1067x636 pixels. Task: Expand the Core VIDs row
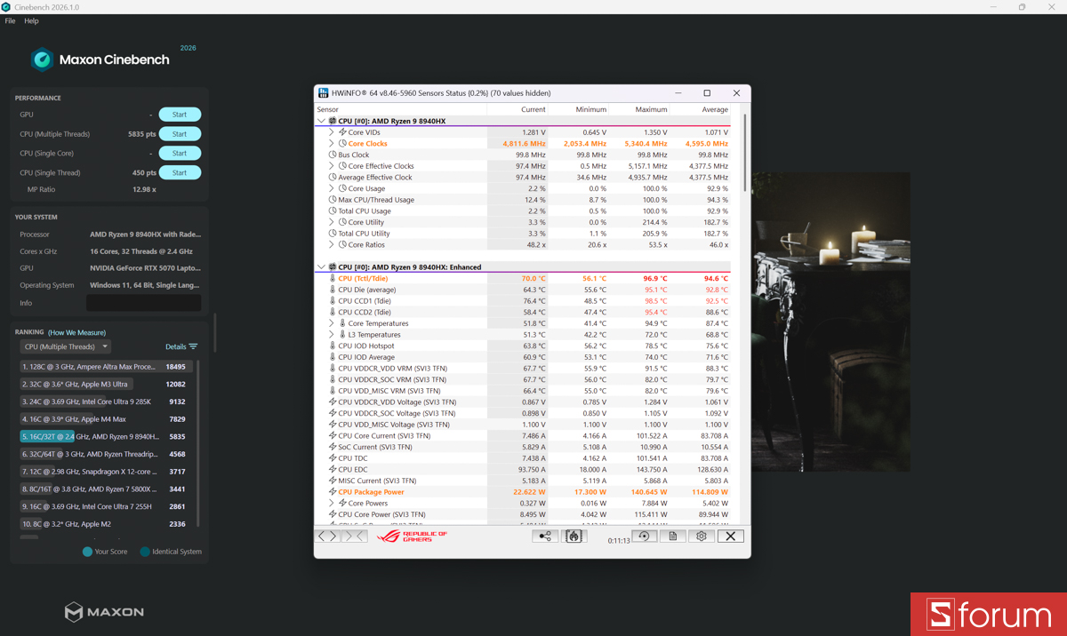(x=332, y=132)
